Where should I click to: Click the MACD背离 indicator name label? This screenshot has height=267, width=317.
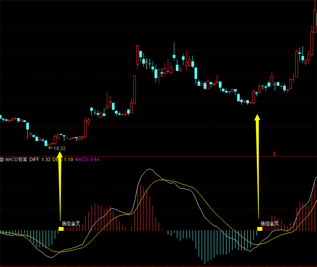16,159
